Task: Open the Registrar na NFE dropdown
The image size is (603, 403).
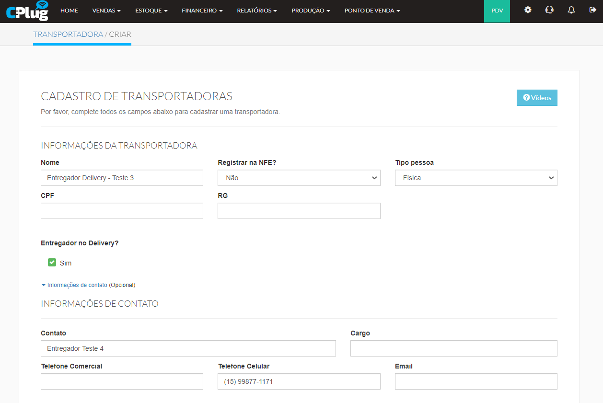Action: tap(299, 178)
